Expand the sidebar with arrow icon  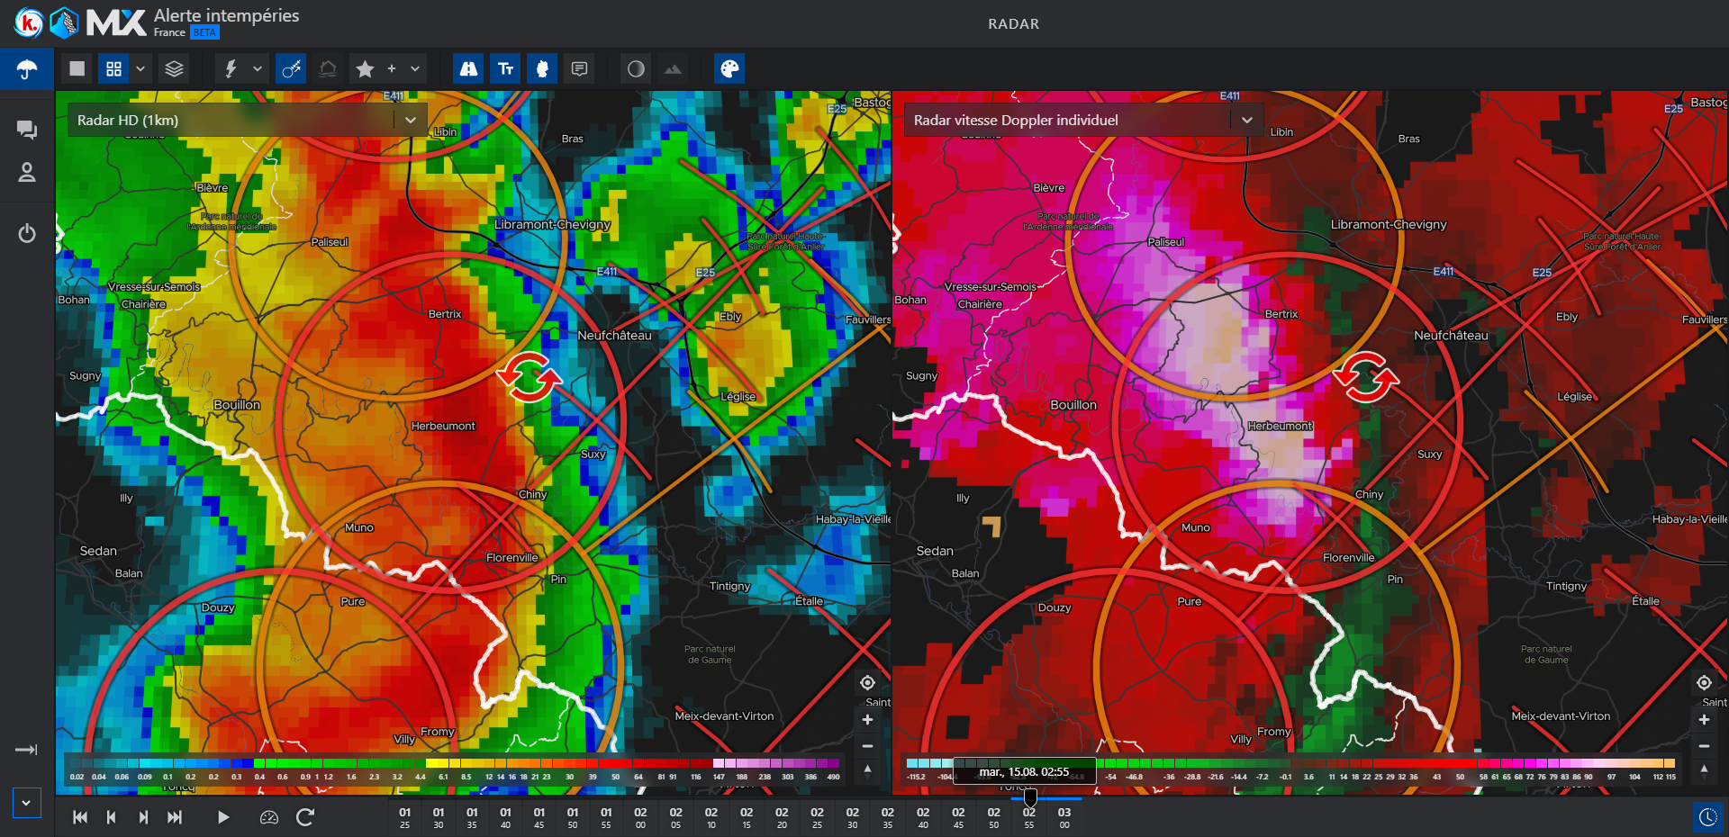(27, 750)
